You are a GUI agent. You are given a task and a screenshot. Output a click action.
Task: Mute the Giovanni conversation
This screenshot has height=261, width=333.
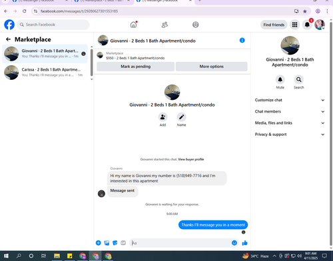(x=280, y=79)
